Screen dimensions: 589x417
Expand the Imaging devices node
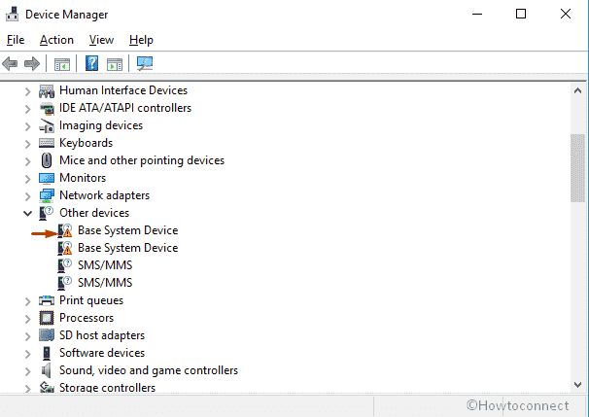27,126
